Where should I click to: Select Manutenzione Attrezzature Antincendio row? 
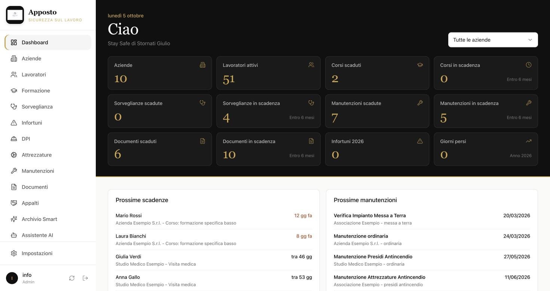(432, 281)
